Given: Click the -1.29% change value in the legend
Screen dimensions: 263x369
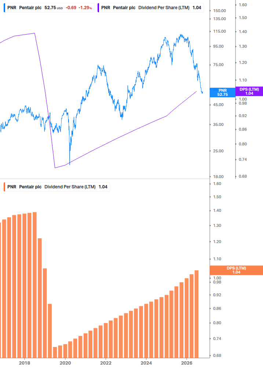Looking at the screenshot, I should point(85,8).
